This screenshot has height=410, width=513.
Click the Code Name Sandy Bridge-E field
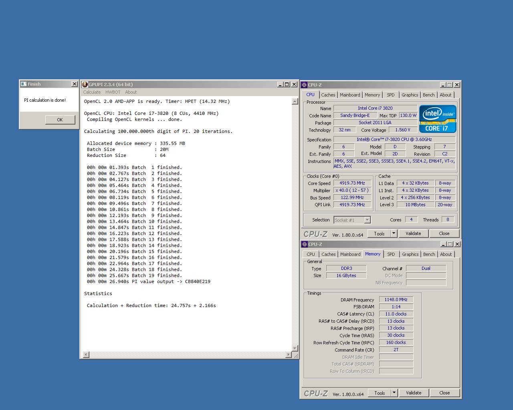[355, 115]
